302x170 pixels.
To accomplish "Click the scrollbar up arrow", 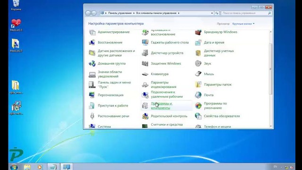I will point(270,32).
